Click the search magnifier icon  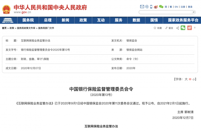pyautogui.click(x=194, y=12)
